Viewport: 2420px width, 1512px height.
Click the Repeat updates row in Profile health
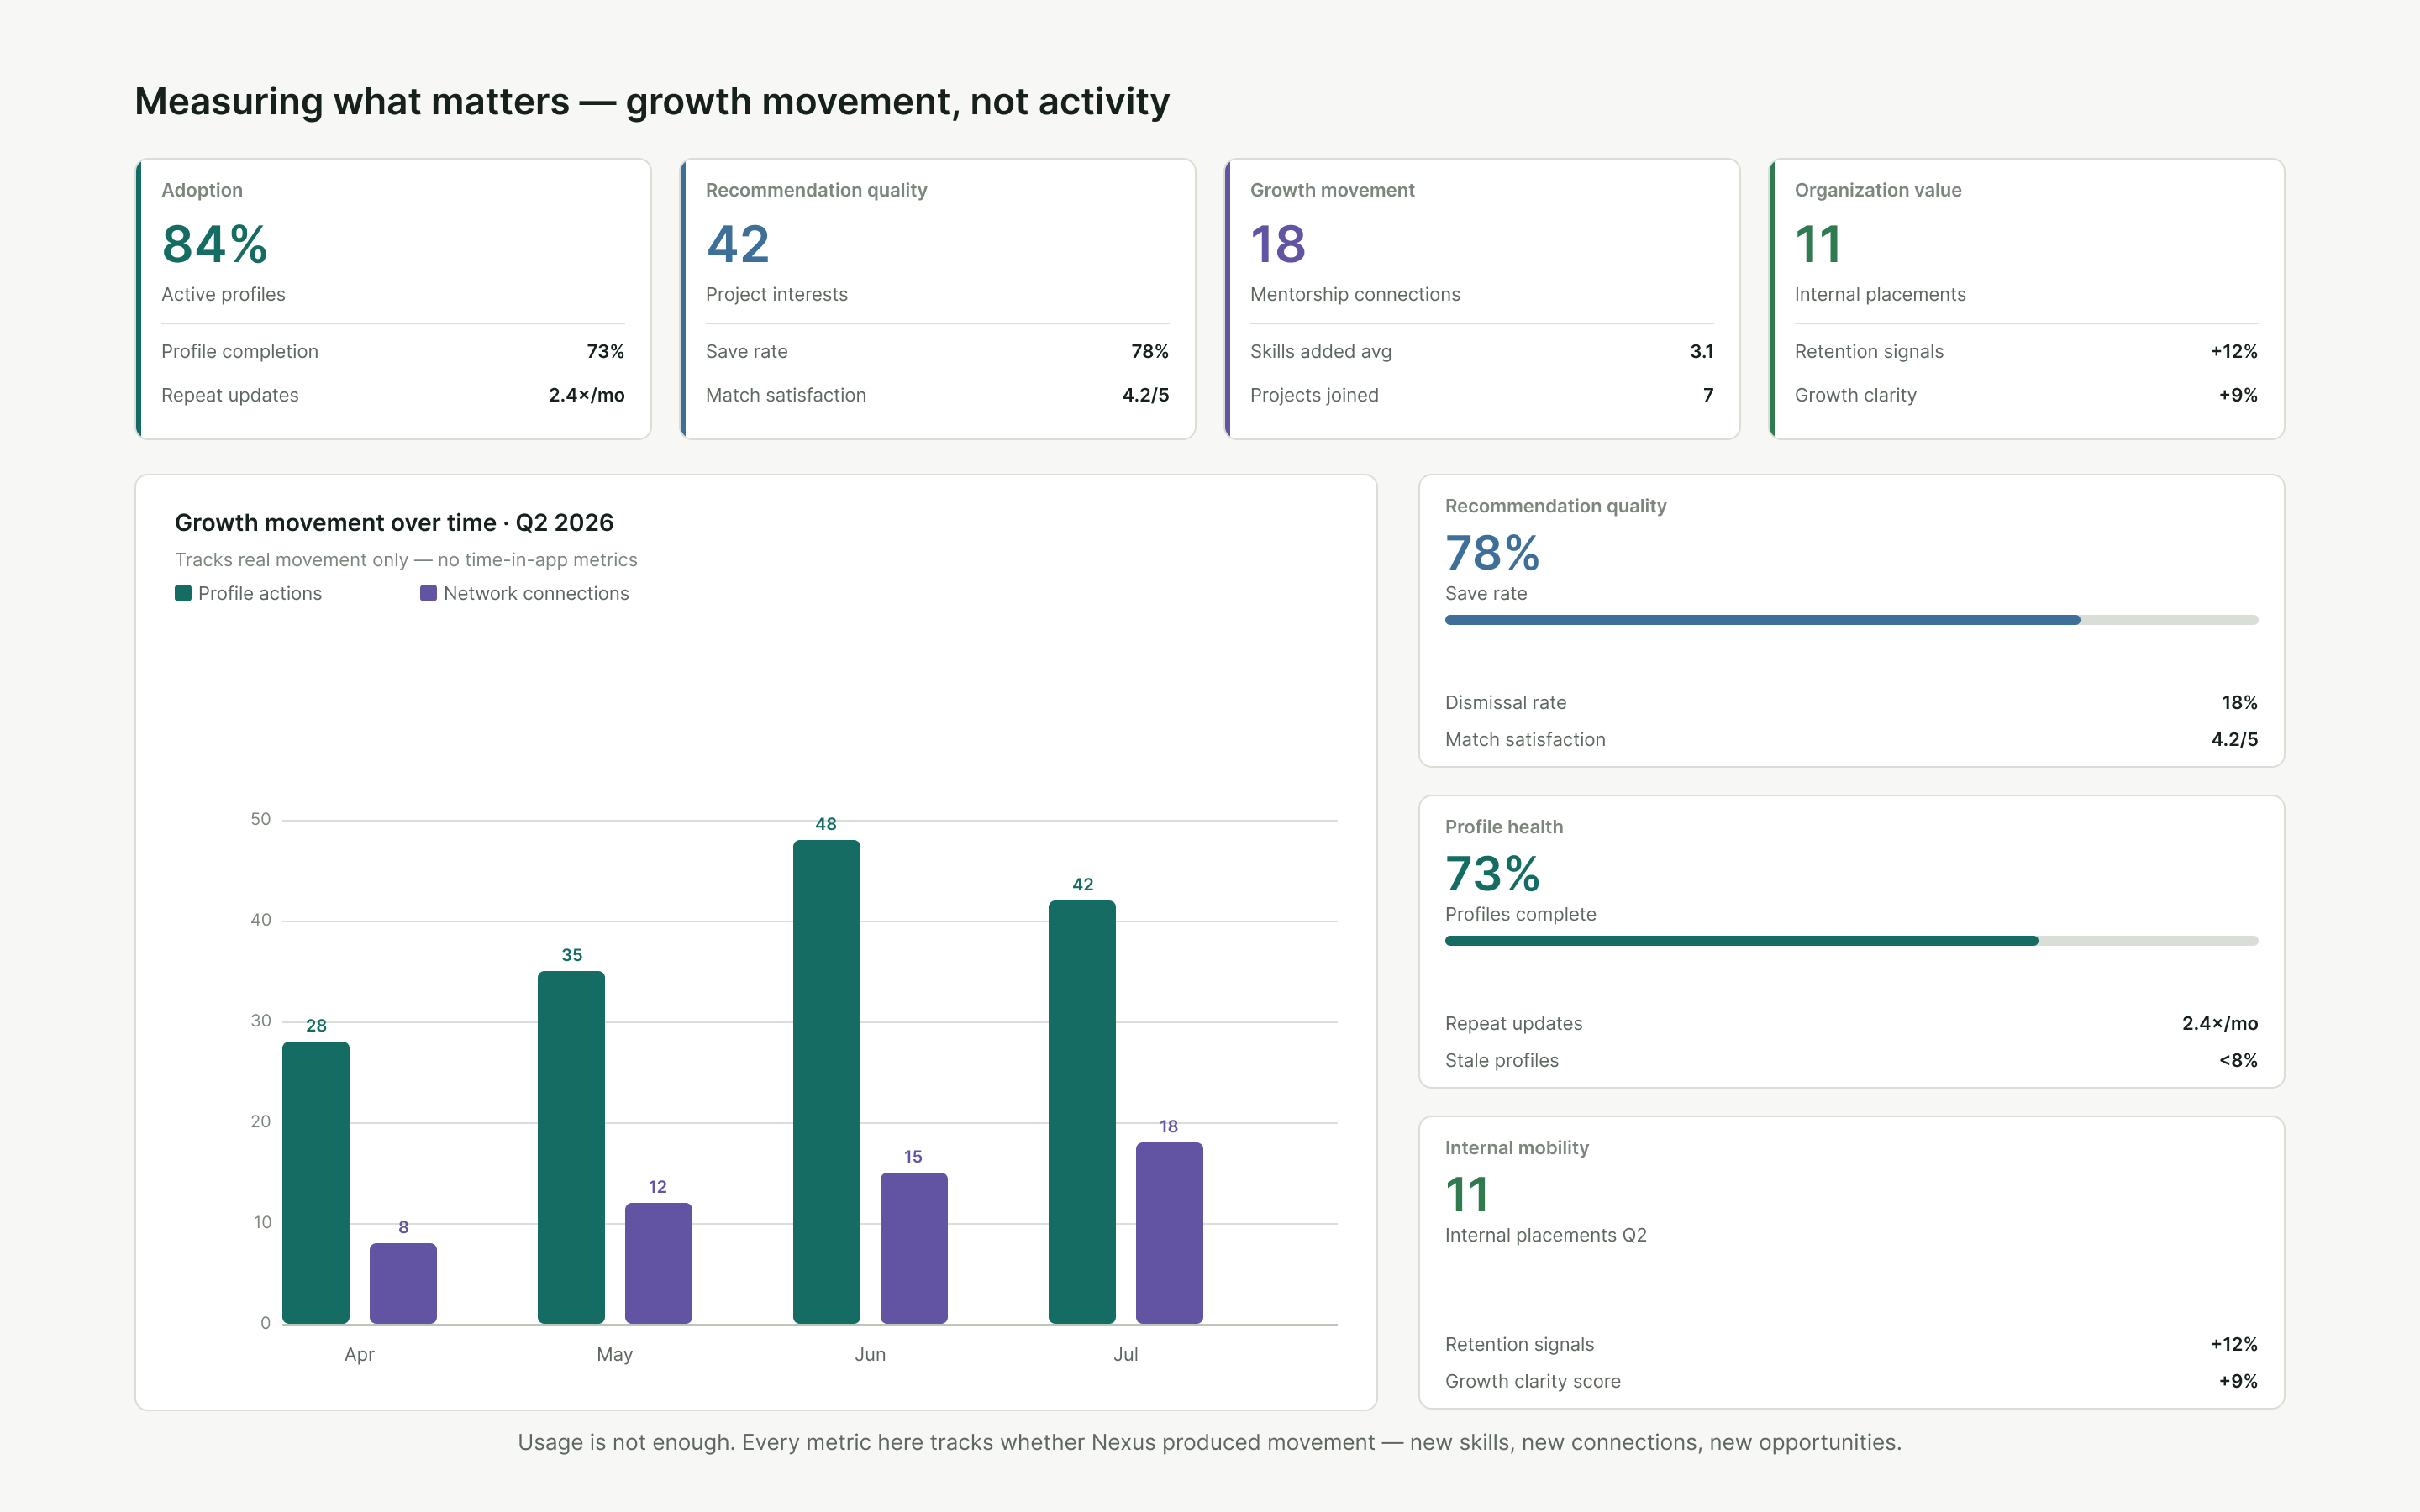[1851, 1024]
